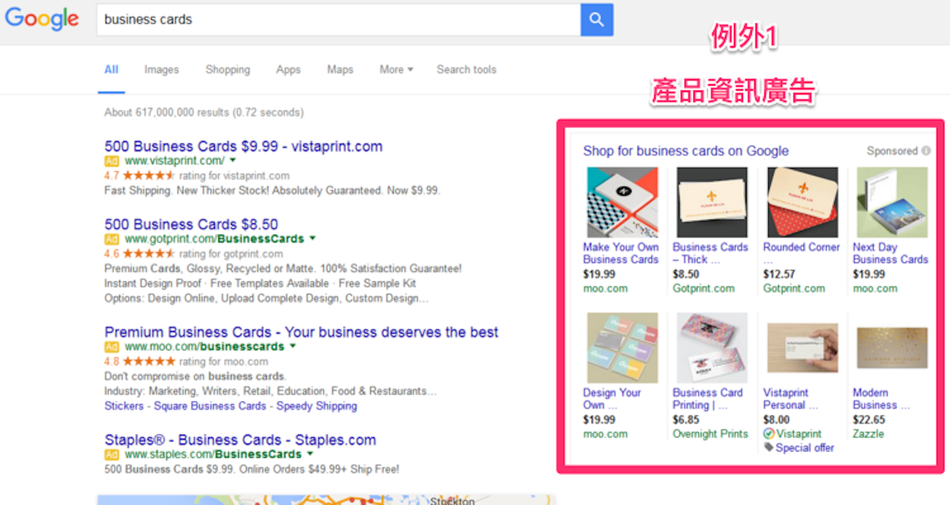
Task: Click the Ad badge beside www.staples.com
Action: 112,455
